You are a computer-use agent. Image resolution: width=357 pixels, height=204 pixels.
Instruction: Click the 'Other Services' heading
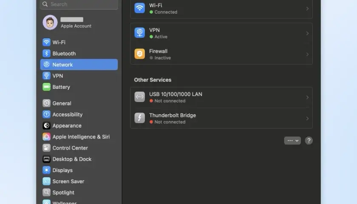pos(153,80)
